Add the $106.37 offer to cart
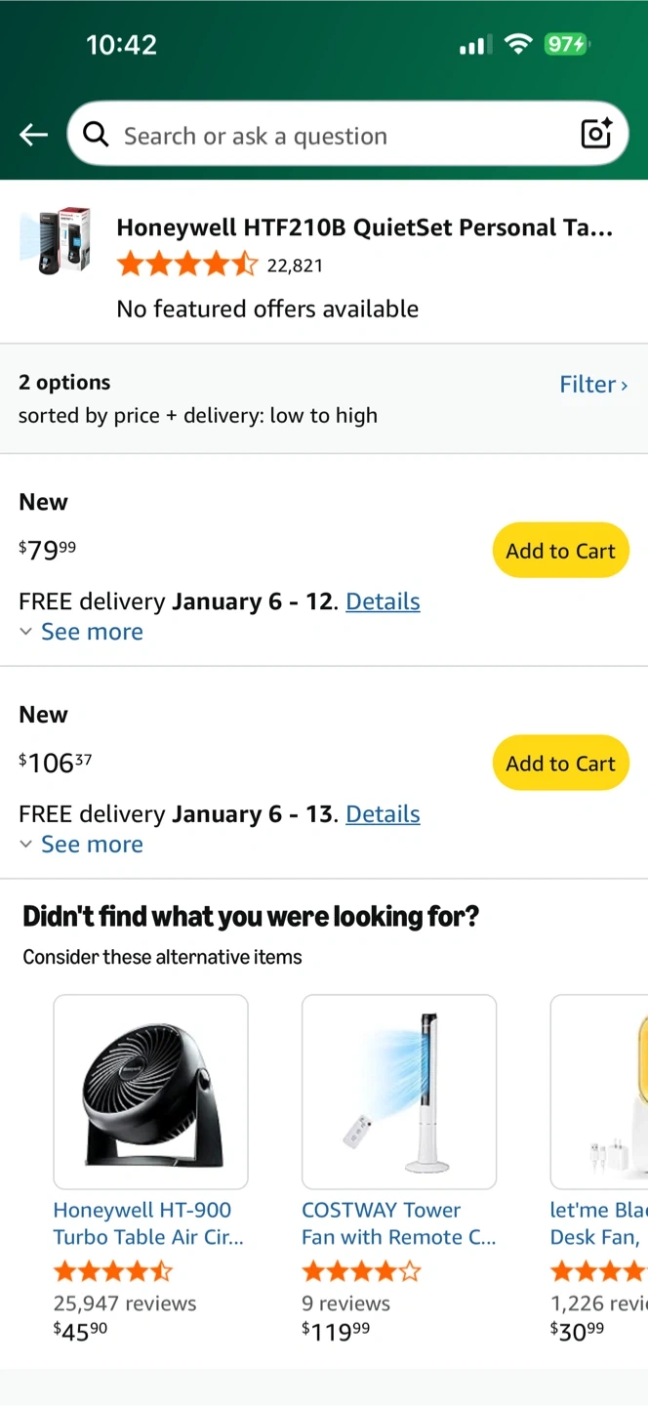The width and height of the screenshot is (648, 1406). [x=560, y=764]
